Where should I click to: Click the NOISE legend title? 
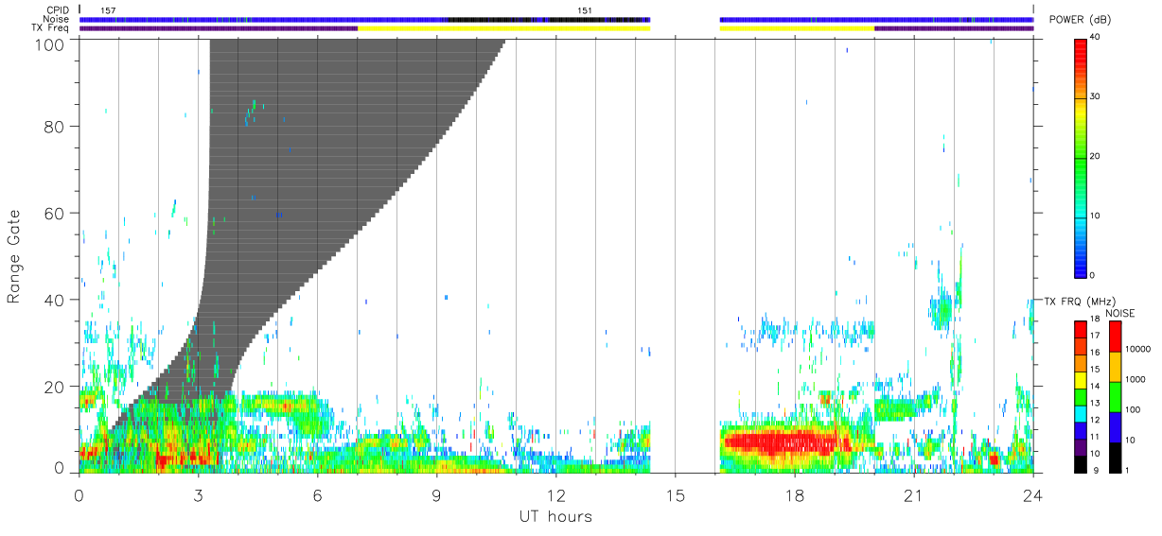click(1120, 312)
